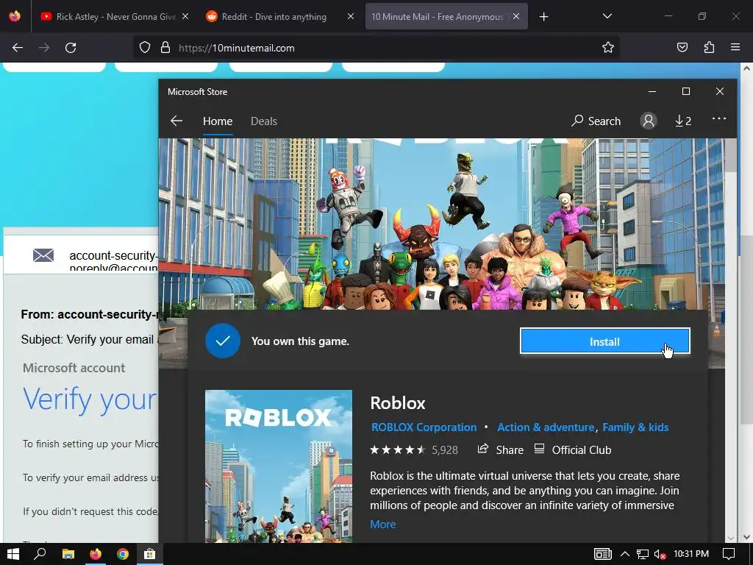This screenshot has height=565, width=753.
Task: Expand description with More link
Action: click(x=382, y=524)
